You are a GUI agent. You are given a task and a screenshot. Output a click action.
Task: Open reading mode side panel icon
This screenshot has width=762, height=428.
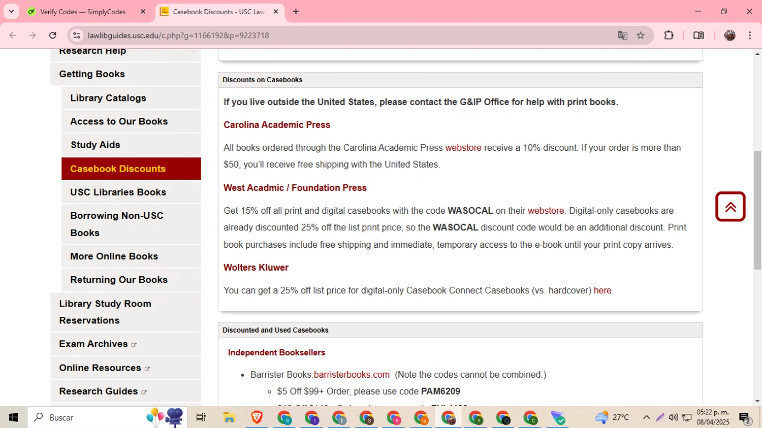pos(698,36)
